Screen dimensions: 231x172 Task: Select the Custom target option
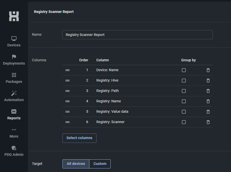(x=100, y=164)
